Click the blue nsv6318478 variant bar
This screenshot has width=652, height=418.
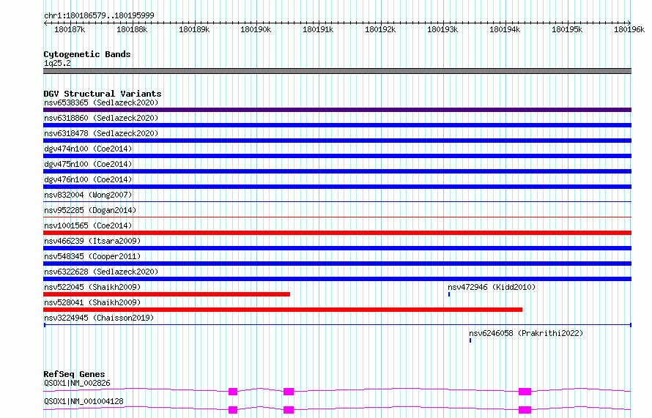337,141
